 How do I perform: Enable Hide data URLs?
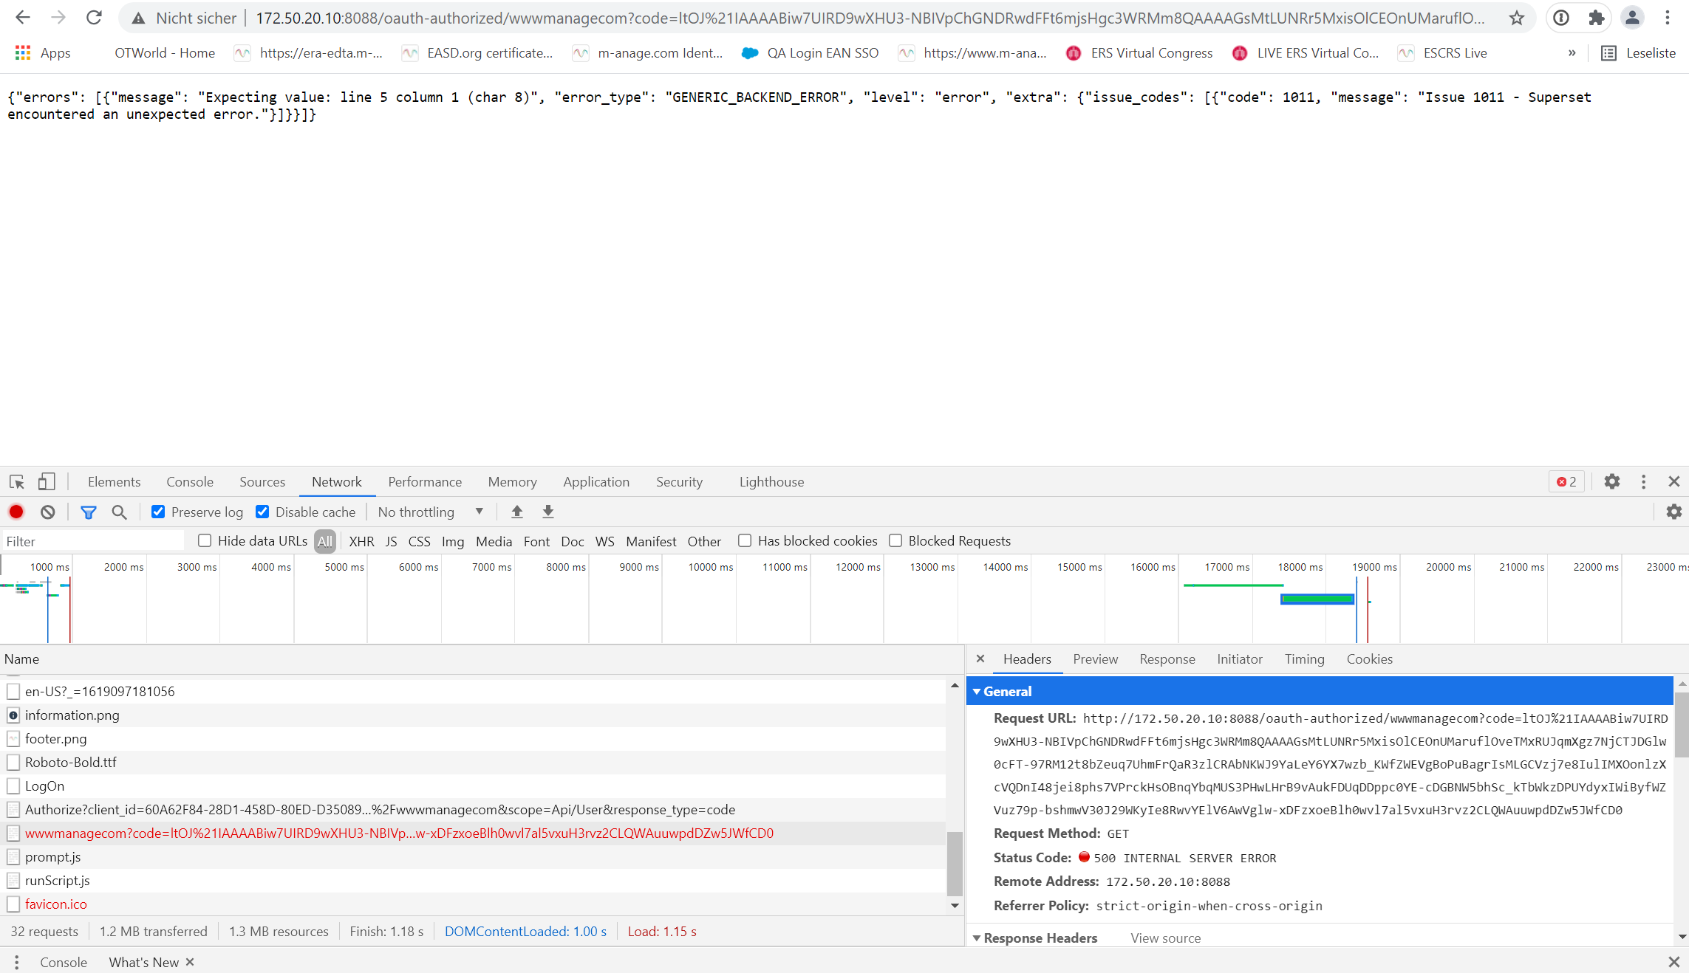[x=205, y=540]
